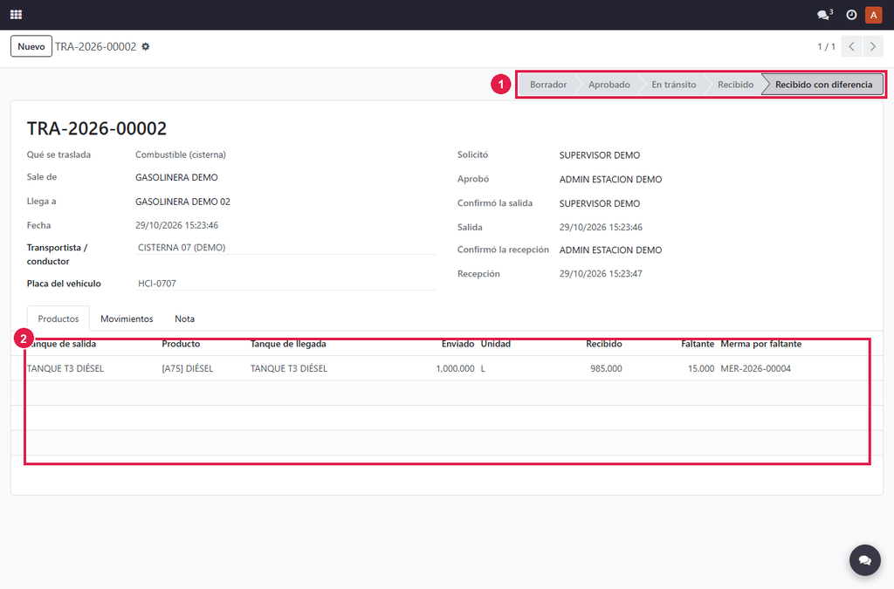
Task: Click the Recepción date 29/10/2026 15:23:47
Action: (601, 274)
